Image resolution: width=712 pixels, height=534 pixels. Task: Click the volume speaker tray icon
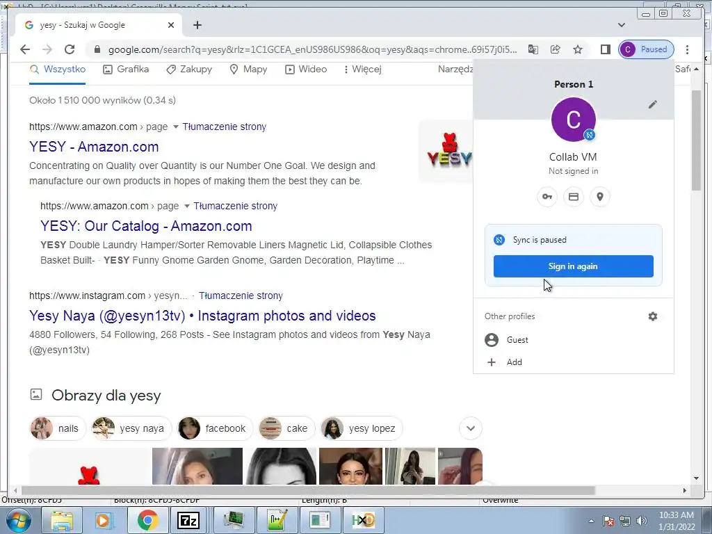point(642,521)
